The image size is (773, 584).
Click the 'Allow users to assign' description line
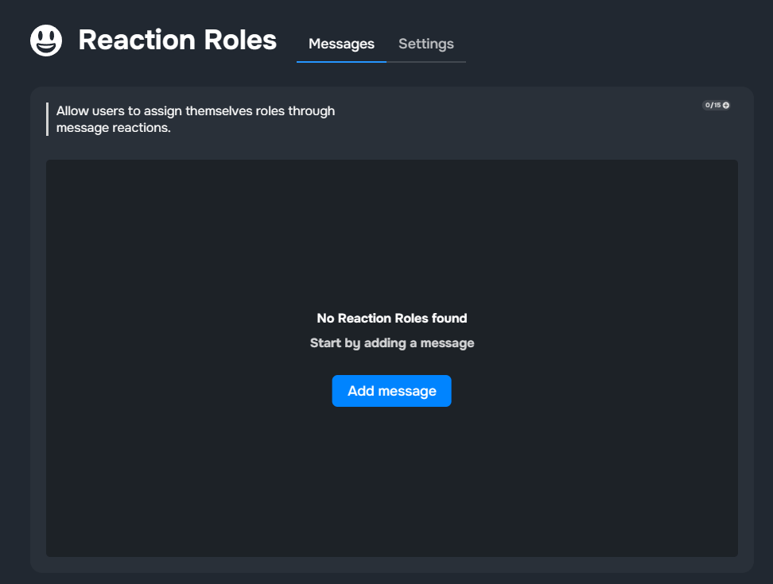(196, 111)
